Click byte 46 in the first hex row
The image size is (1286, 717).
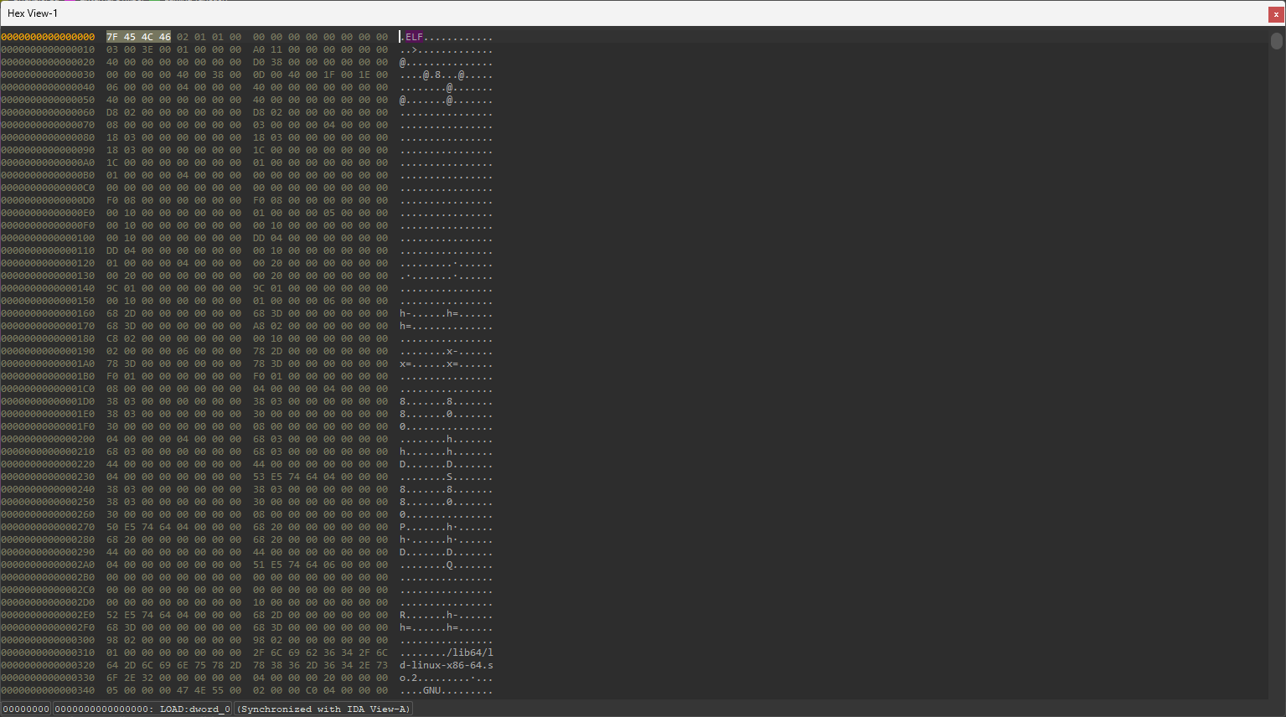165,37
